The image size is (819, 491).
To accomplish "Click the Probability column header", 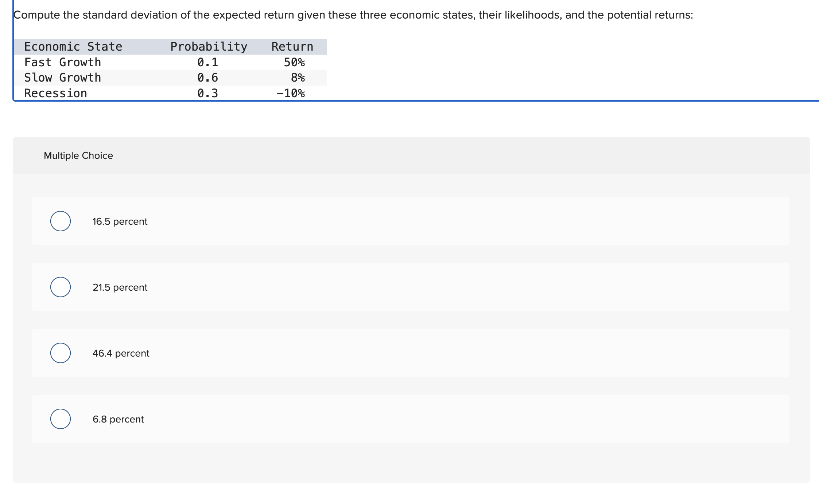I will click(209, 46).
